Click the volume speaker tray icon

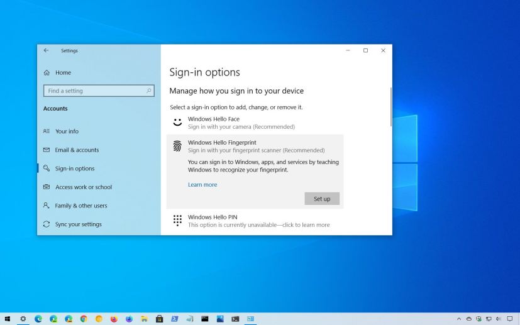click(x=499, y=319)
